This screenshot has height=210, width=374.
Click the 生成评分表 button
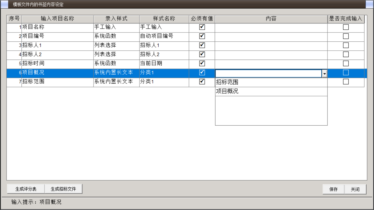[x=26, y=189]
